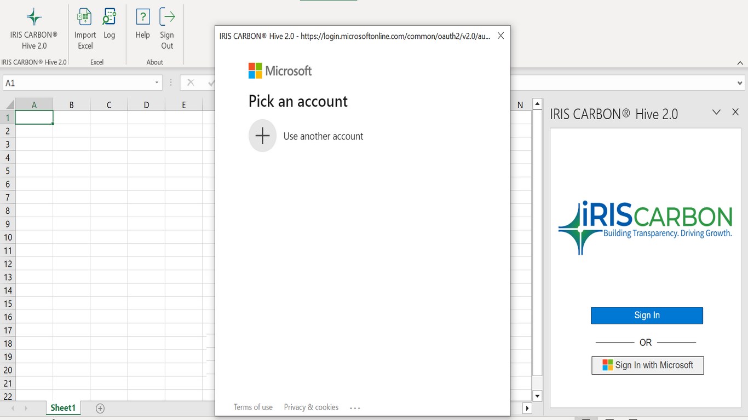This screenshot has height=420, width=748.
Task: Select row 20 header
Action: coord(8,370)
